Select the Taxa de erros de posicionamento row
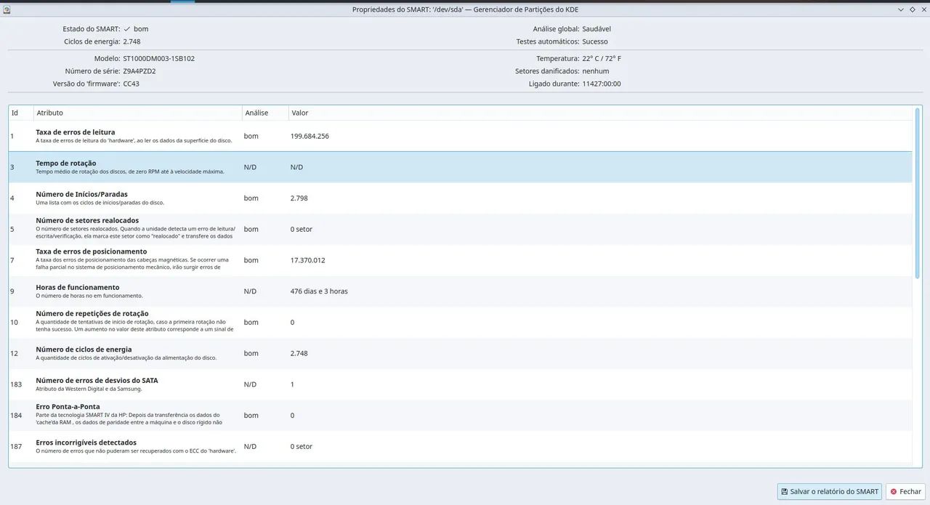Viewport: 930px width, 505px height. [x=461, y=260]
